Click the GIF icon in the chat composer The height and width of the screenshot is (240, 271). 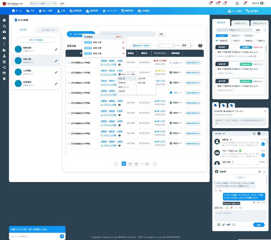pos(229,224)
